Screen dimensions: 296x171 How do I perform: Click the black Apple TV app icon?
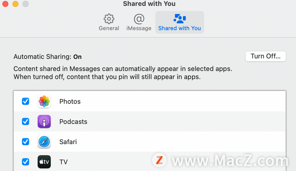tap(44, 162)
